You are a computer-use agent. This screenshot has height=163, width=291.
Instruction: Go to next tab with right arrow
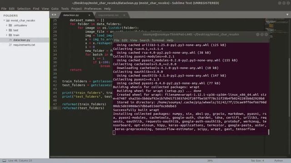click(x=55, y=15)
